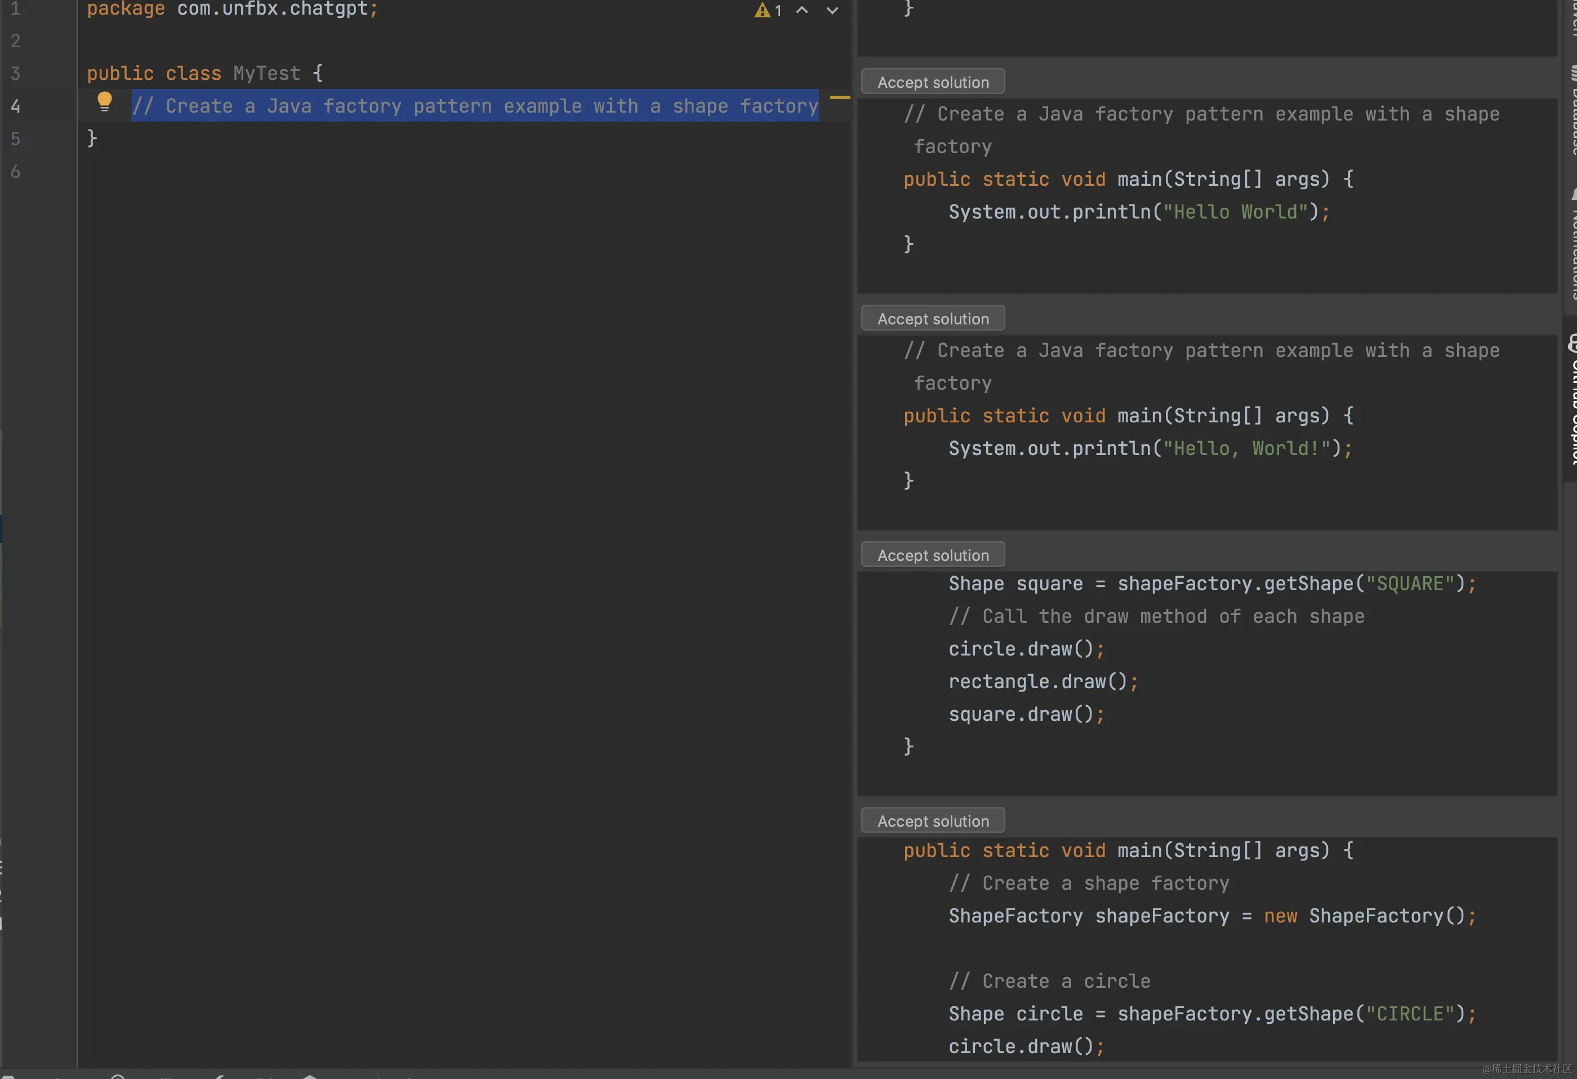Viewport: 1577px width, 1079px height.
Task: Click line number 4 in gutter
Action: click(16, 106)
